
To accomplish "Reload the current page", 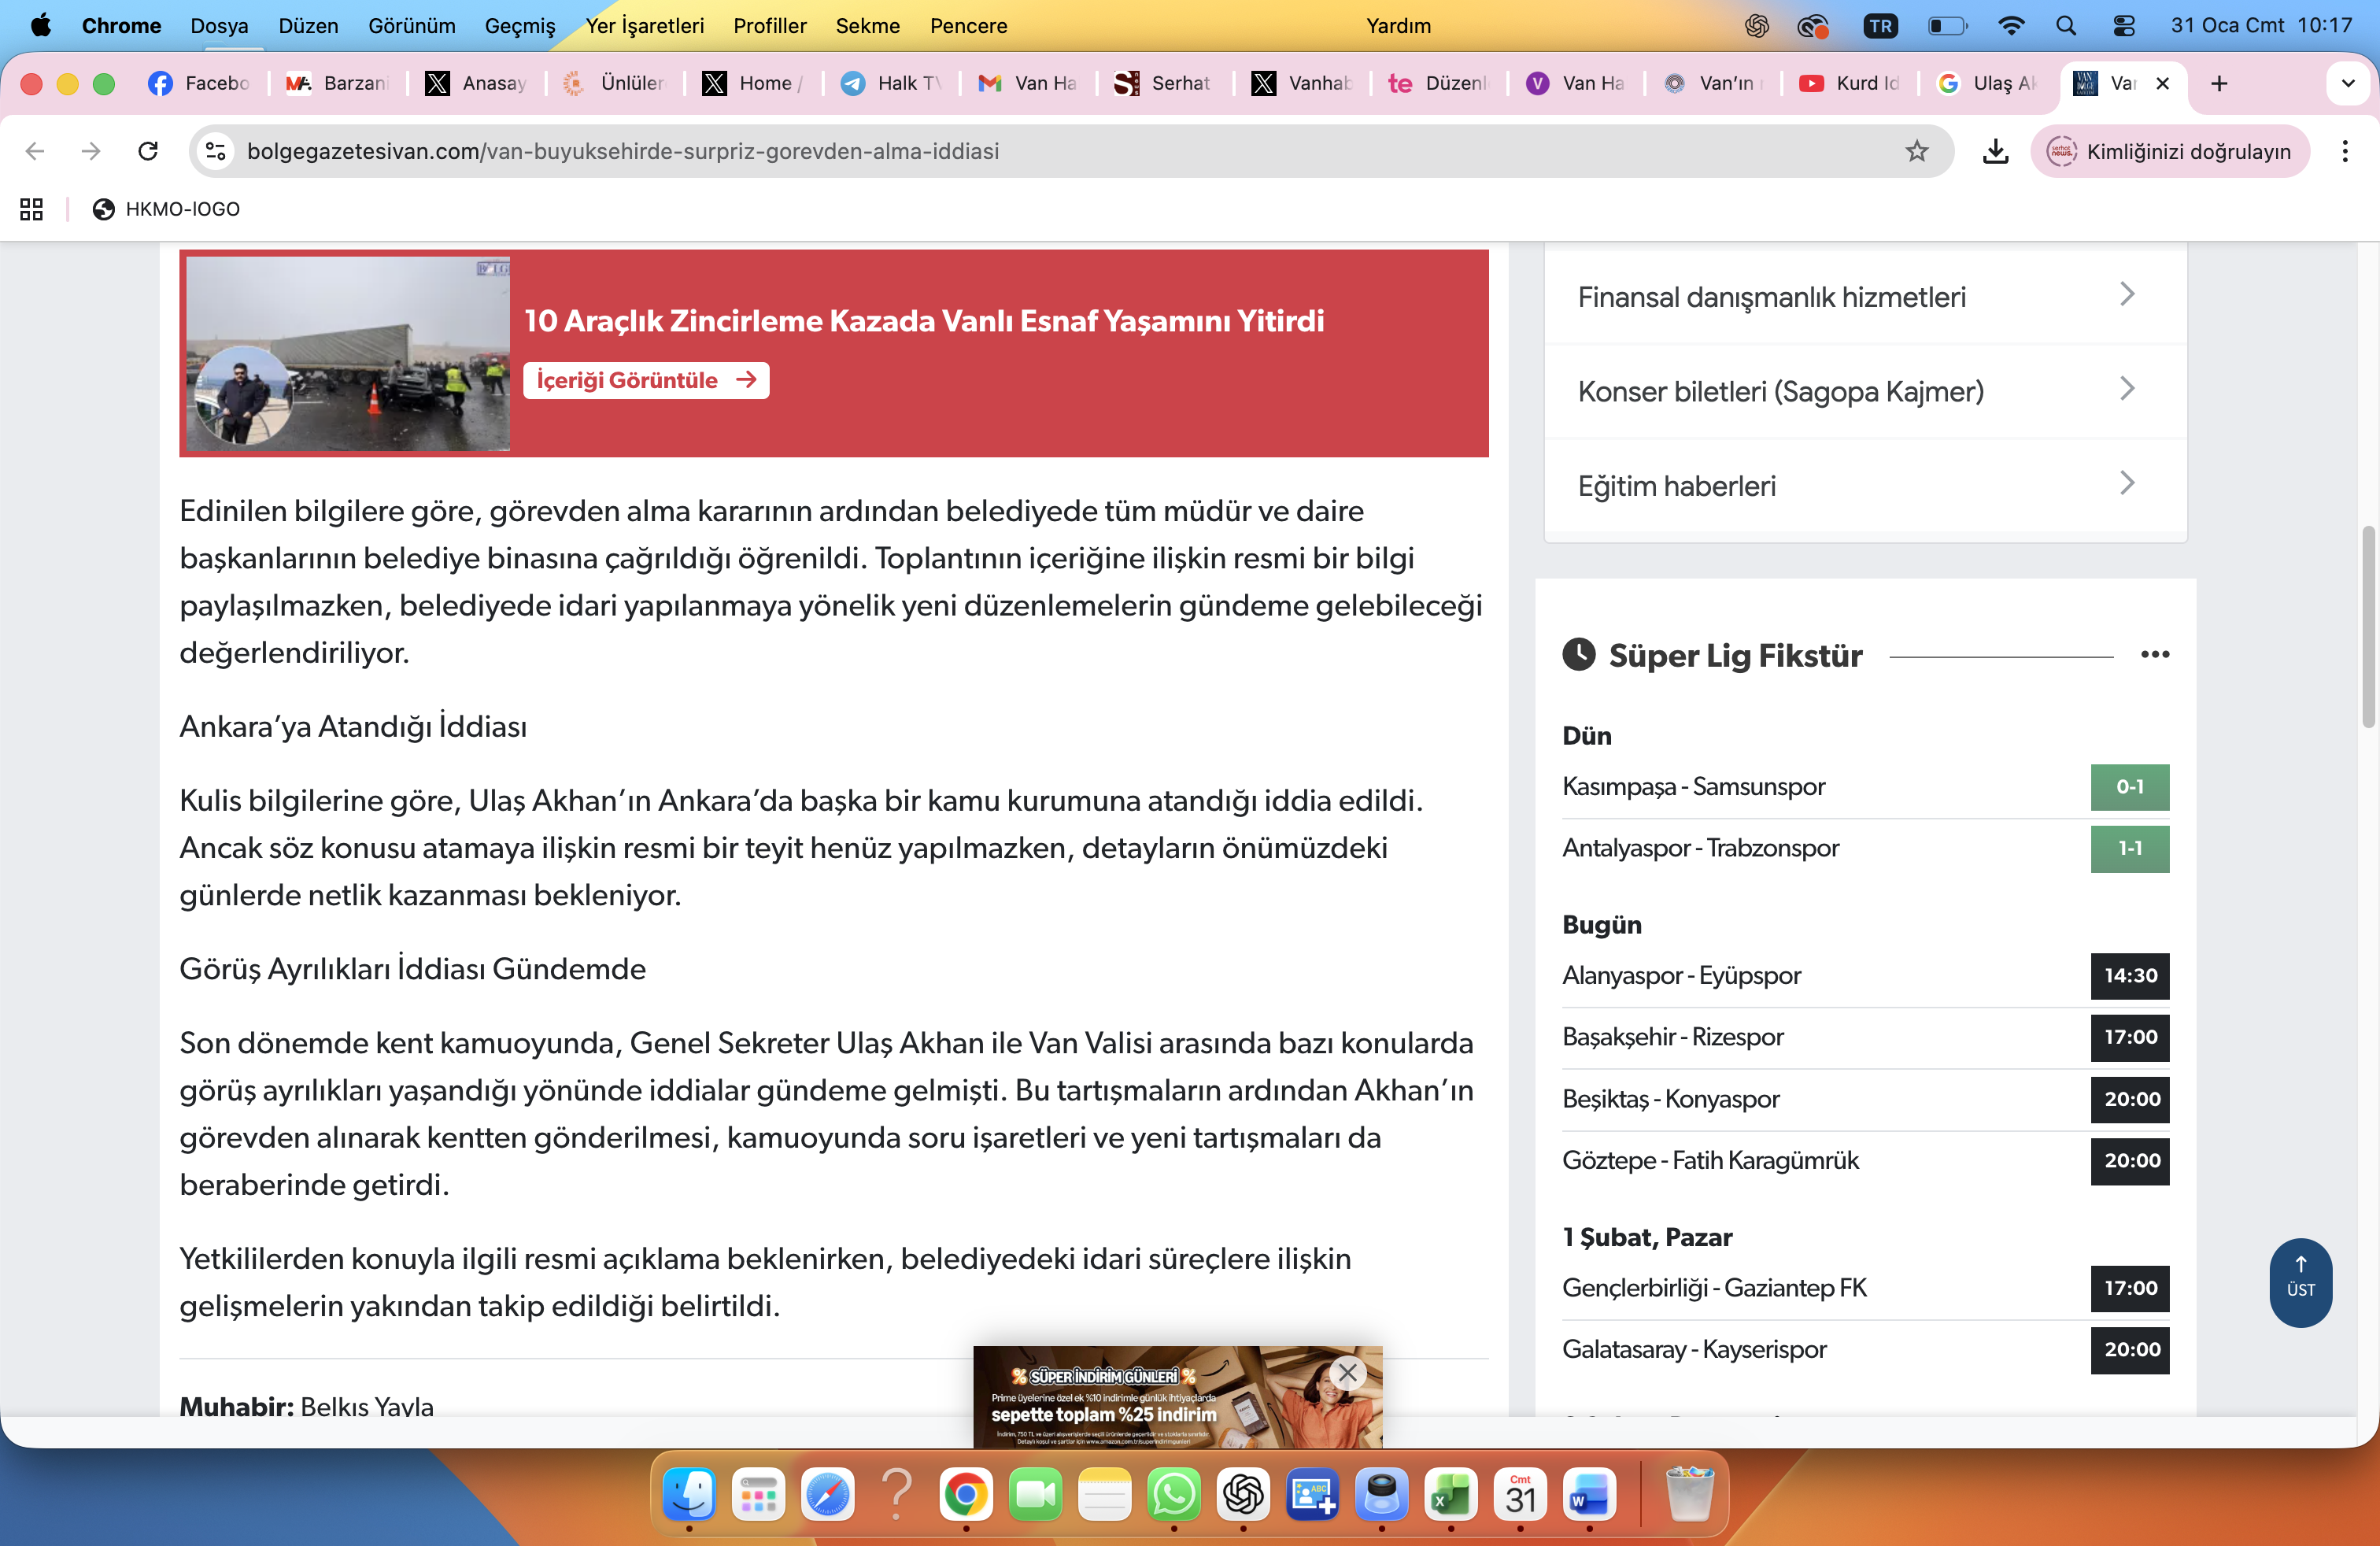I will tap(148, 151).
